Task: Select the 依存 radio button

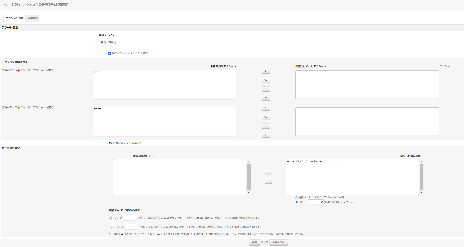Action: click(x=296, y=202)
